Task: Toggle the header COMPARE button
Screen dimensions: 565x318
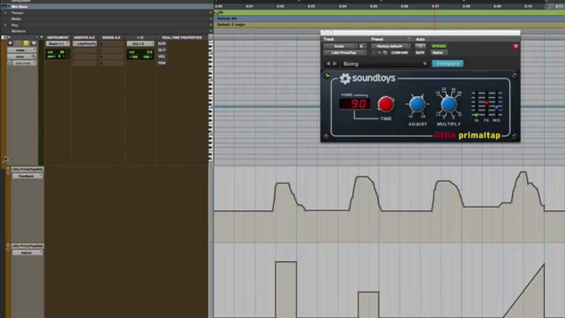Action: tap(399, 53)
